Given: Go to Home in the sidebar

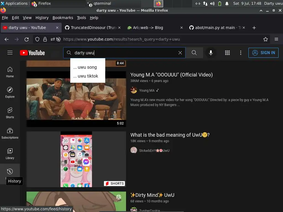Looking at the screenshot, I should point(10,72).
